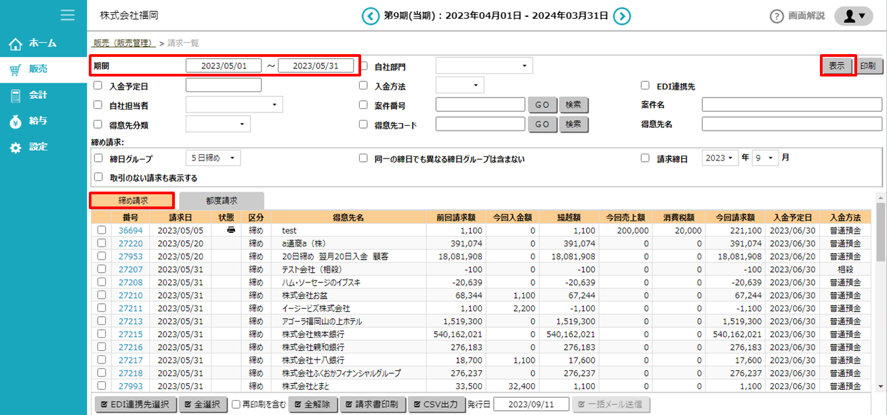Go to previous fiscal period arrow

pos(370,16)
